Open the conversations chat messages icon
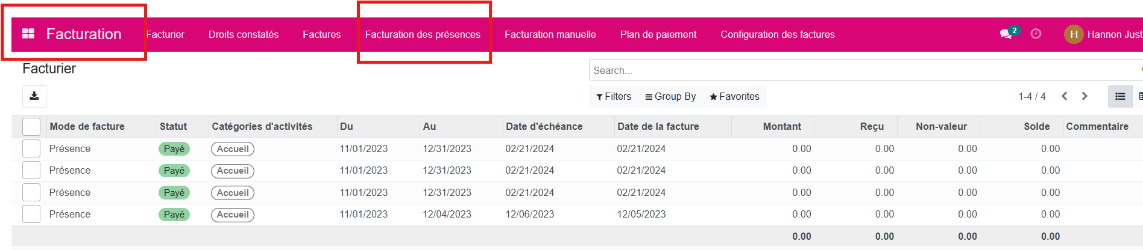Screen dimensions: 1143x250 [x=1006, y=34]
